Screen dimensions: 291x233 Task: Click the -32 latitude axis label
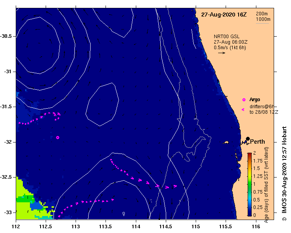pos(7,142)
